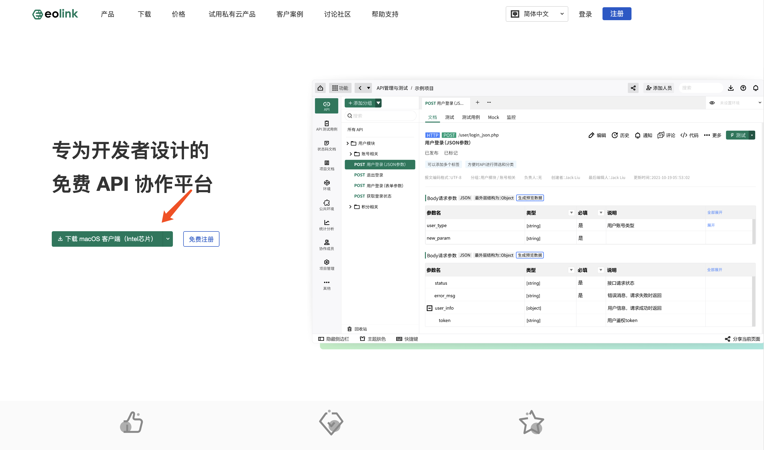Open the 简体中文 language dropdown
Screen dimensions: 764x450
coord(537,14)
